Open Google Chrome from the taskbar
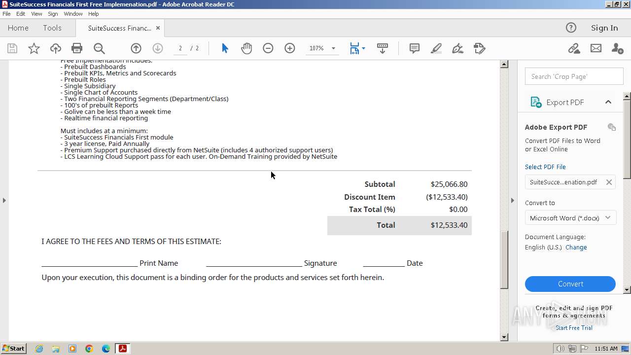This screenshot has height=355, width=631. [x=89, y=349]
